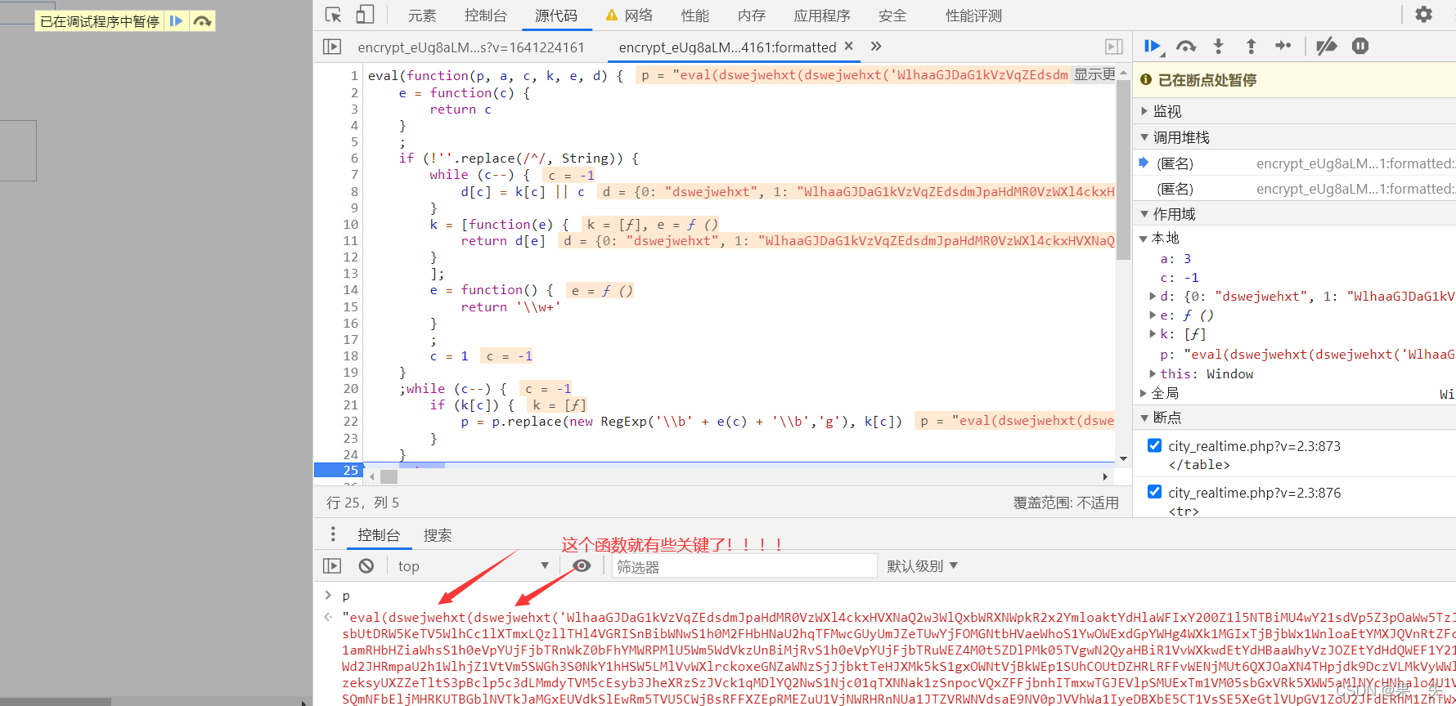Click 显示更 to show more value
This screenshot has width=1456, height=706.
(1094, 74)
